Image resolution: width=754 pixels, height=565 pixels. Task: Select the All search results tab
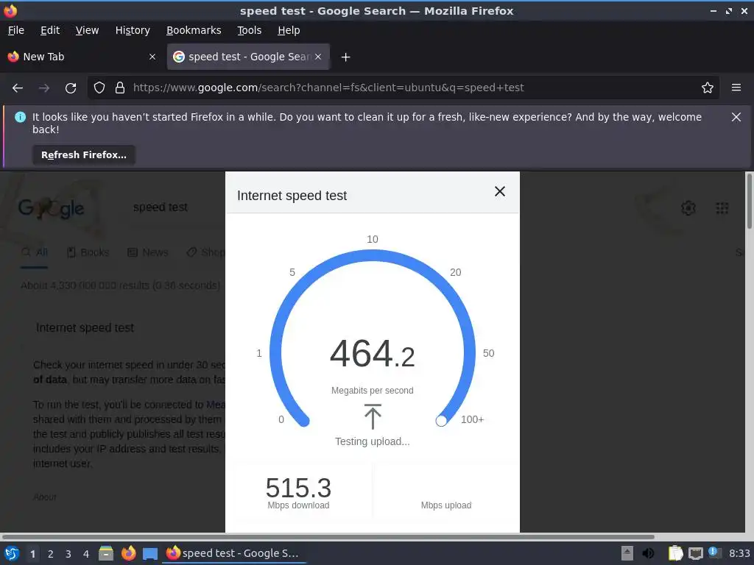(35, 253)
